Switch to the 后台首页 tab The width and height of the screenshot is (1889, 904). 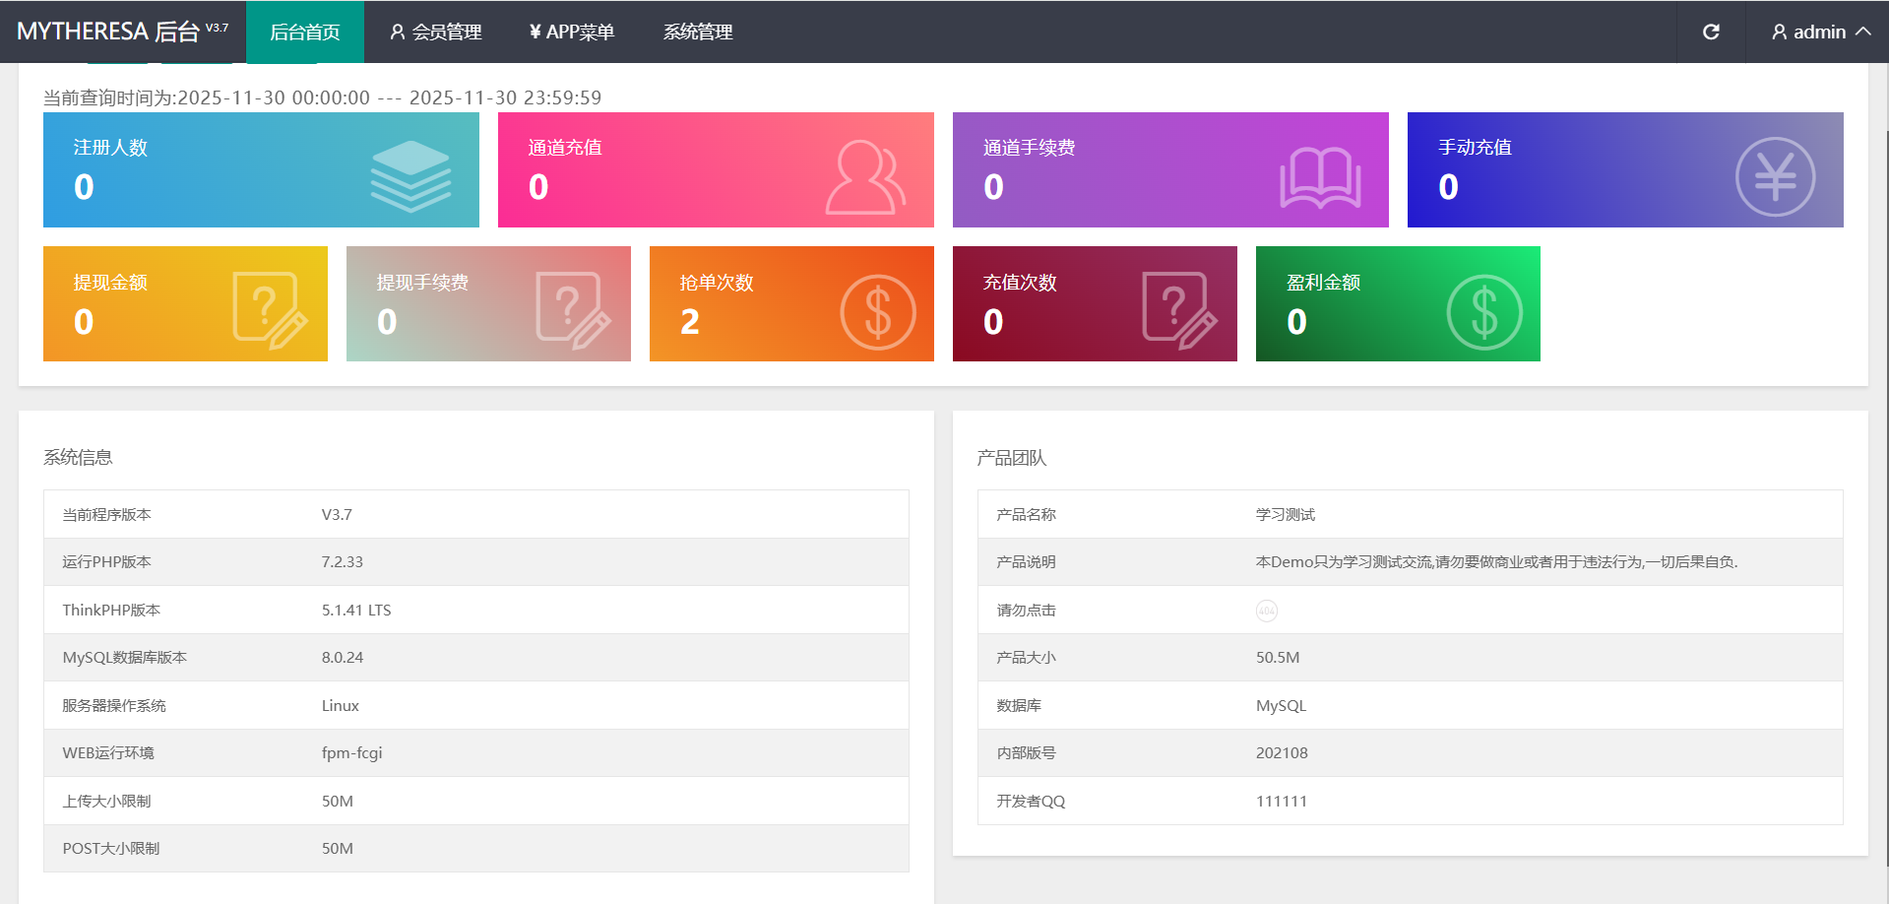[x=304, y=32]
